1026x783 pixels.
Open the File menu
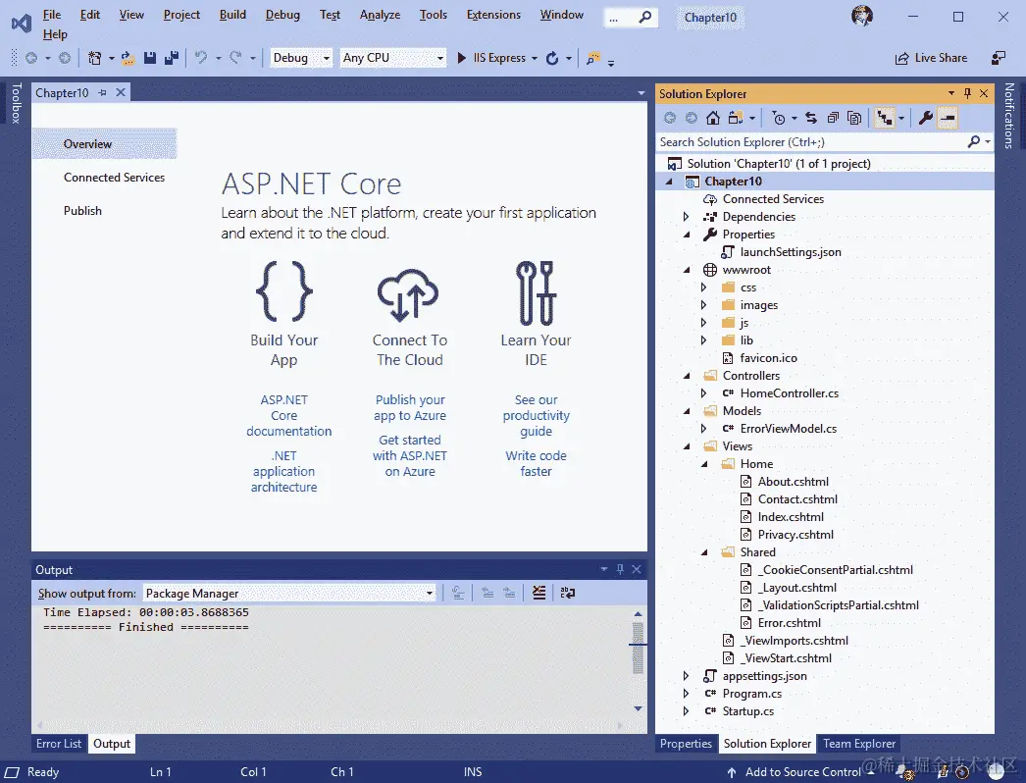[x=52, y=15]
